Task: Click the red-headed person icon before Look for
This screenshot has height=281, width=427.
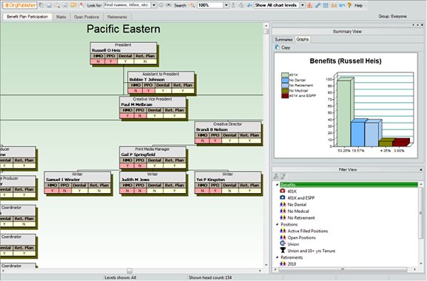Action: 81,5
